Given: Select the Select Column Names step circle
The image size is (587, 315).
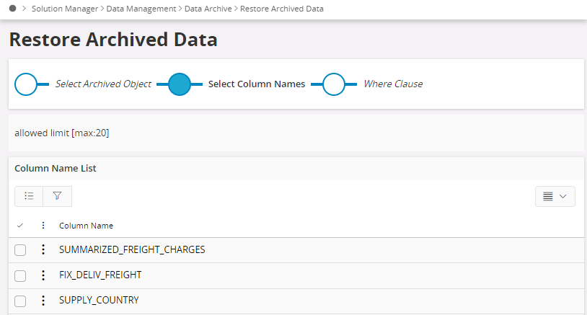Looking at the screenshot, I should [x=180, y=84].
